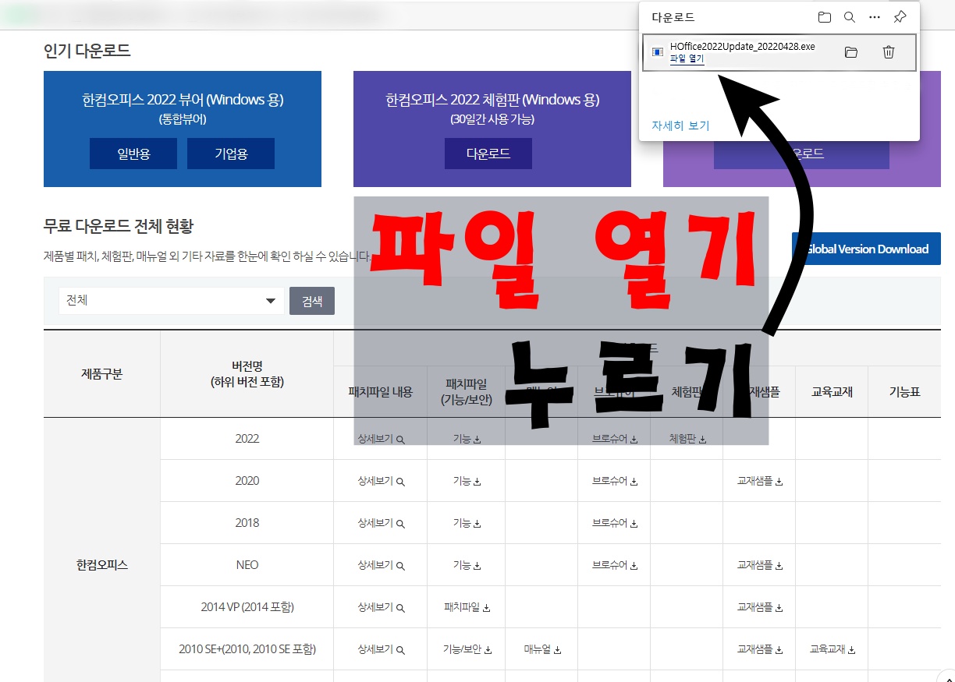Viewport: 955px width, 682px height.
Task: Download 교재샘플 for NEO
Action: (760, 565)
